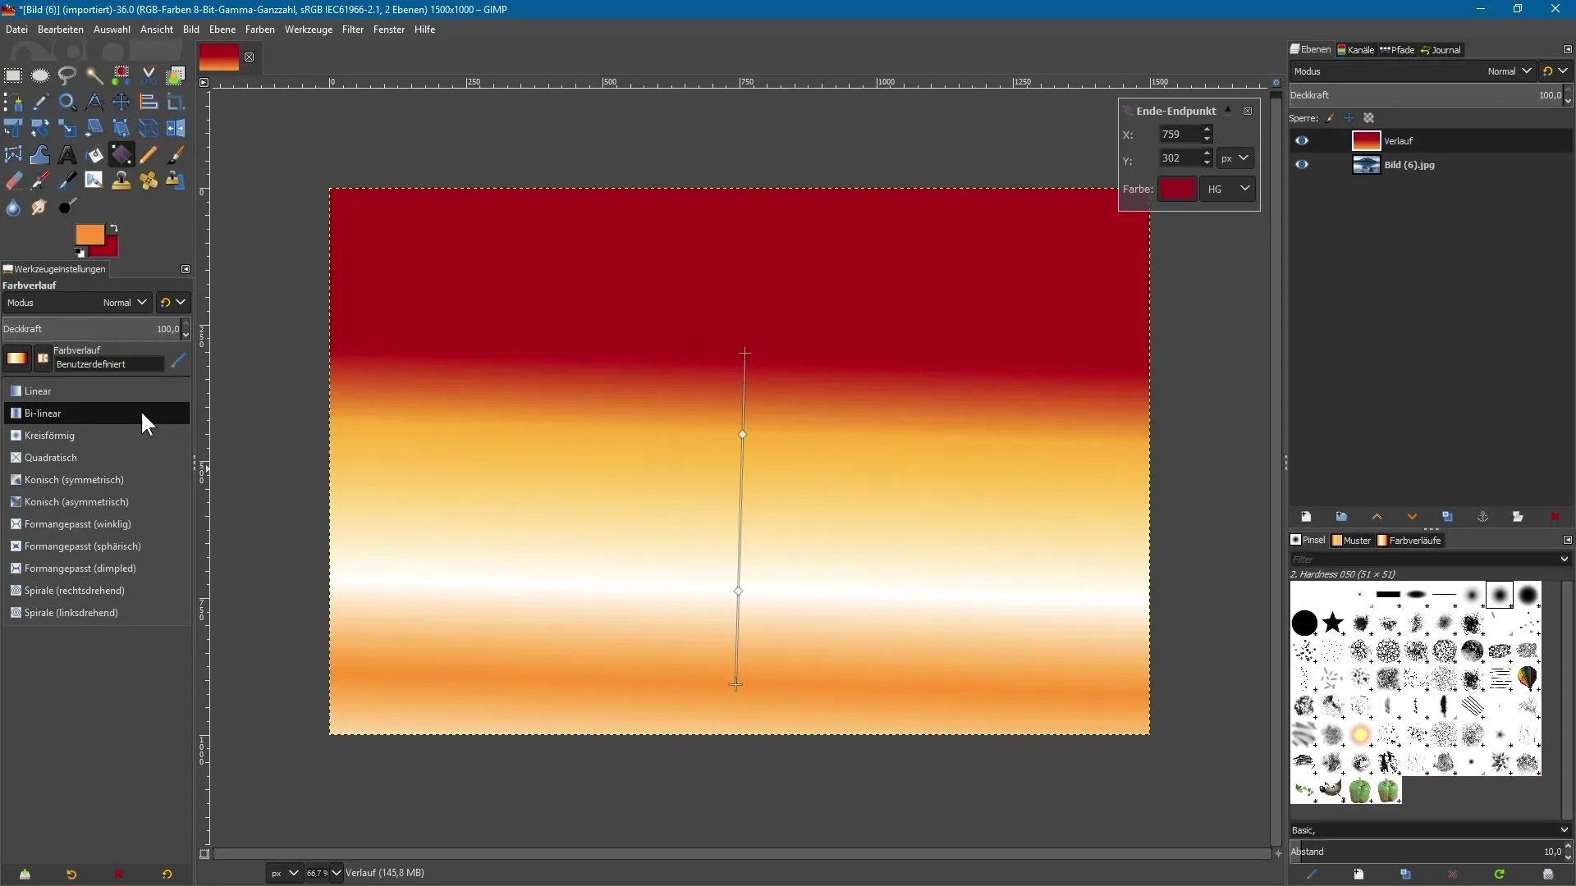Select the Eraser tool

[13, 181]
